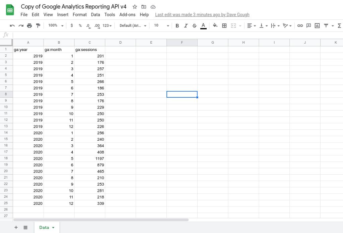This screenshot has width=343, height=233.
Task: Open the Data menu
Action: tap(95, 14)
